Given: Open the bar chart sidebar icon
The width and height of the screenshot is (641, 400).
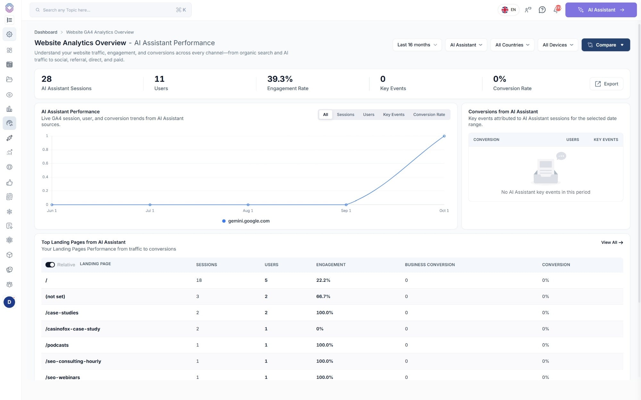Looking at the screenshot, I should click(x=9, y=109).
